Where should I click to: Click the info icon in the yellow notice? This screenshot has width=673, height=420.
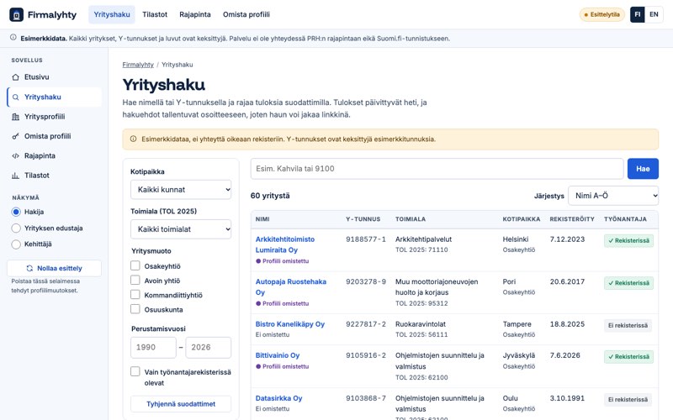(133, 139)
